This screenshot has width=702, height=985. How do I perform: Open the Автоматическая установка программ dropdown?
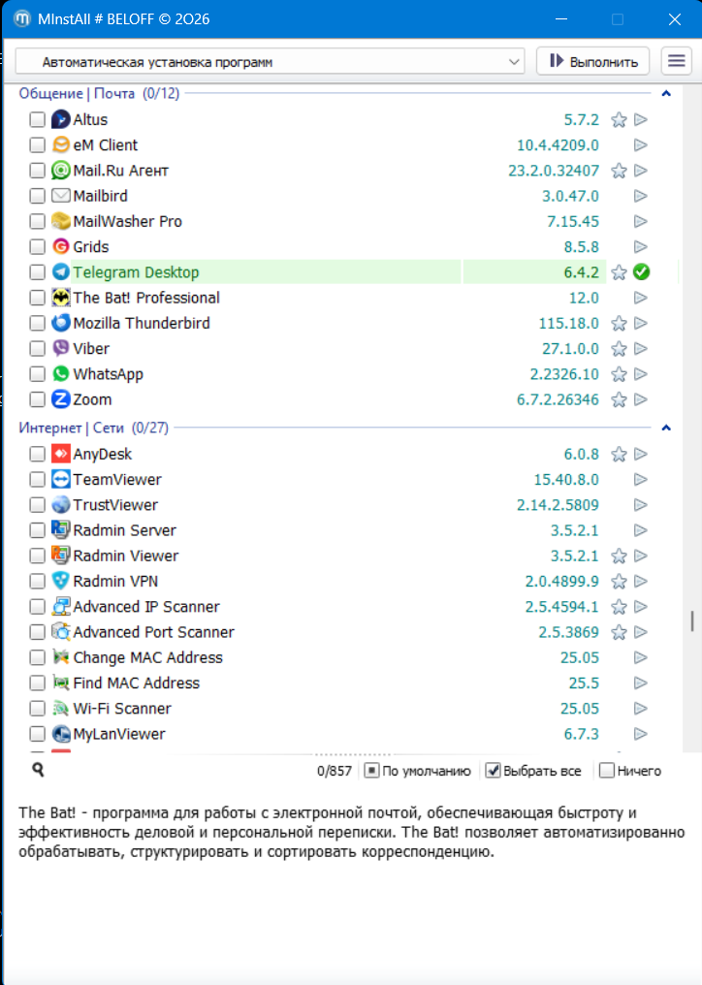[271, 62]
